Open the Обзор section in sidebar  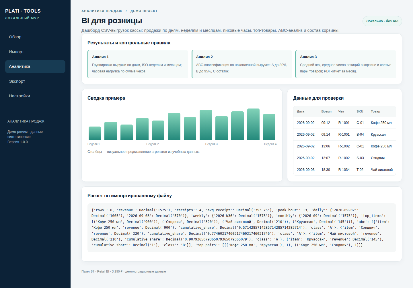click(x=35, y=37)
